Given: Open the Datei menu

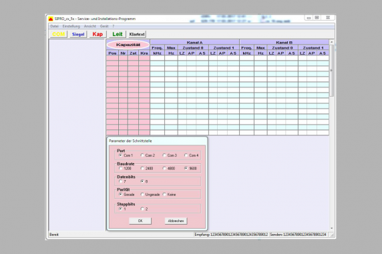Looking at the screenshot, I should coord(54,26).
